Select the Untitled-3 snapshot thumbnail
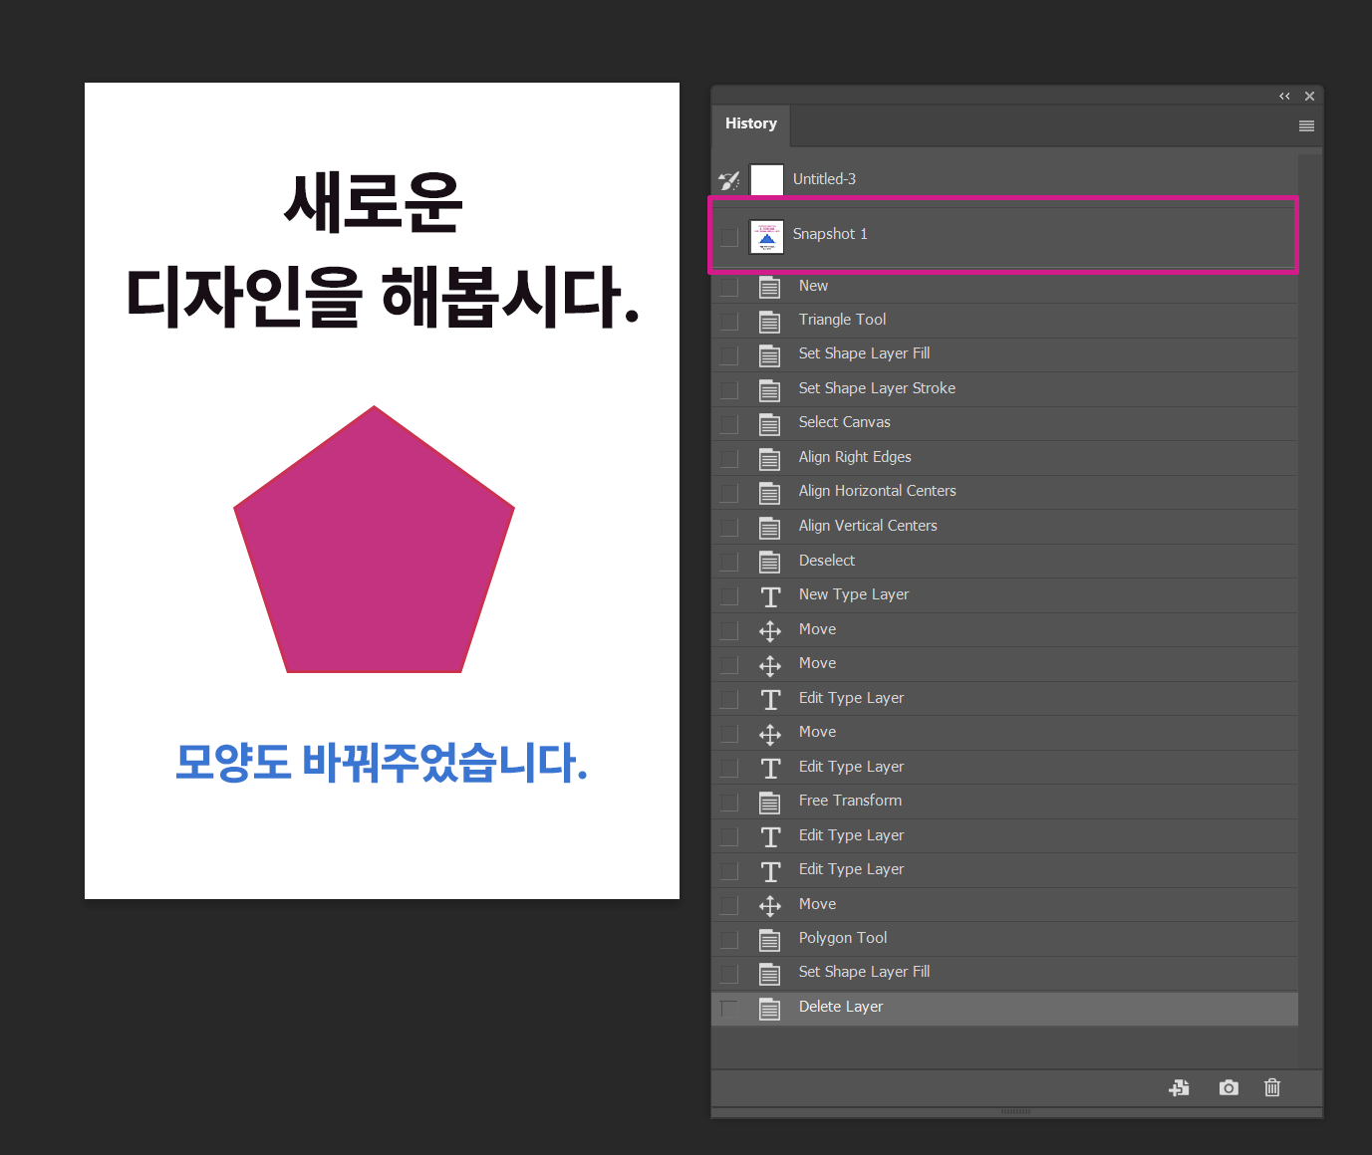 [766, 180]
